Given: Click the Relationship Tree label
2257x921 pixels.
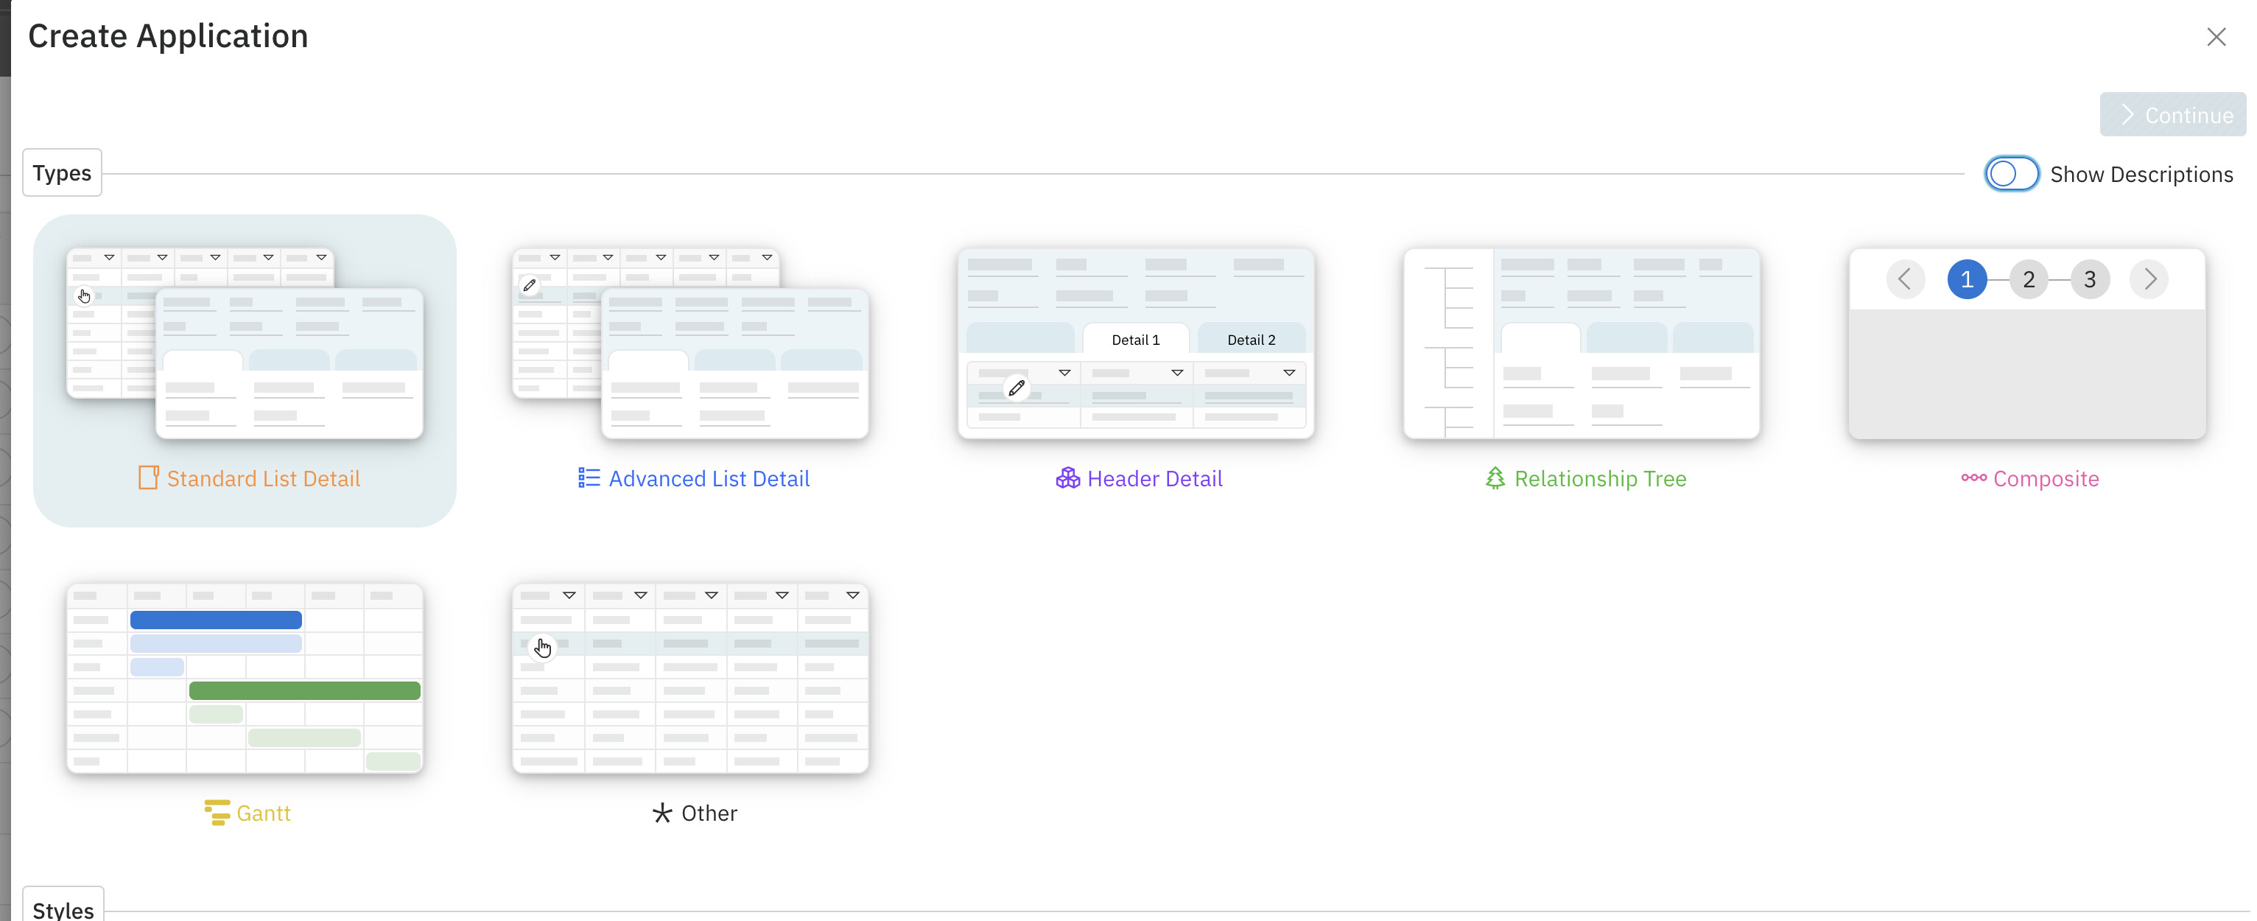Looking at the screenshot, I should [x=1600, y=478].
